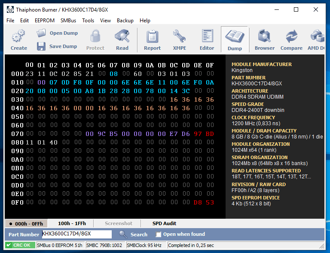Click the MODULE MANUFACTURER heading
Viewport: 330px width, 253px height.
click(262, 64)
